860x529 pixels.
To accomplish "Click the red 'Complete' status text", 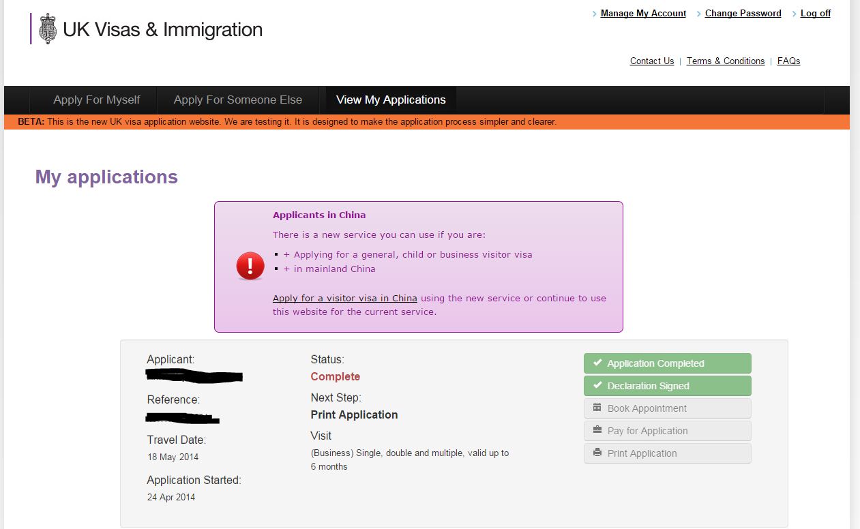I will (x=335, y=376).
